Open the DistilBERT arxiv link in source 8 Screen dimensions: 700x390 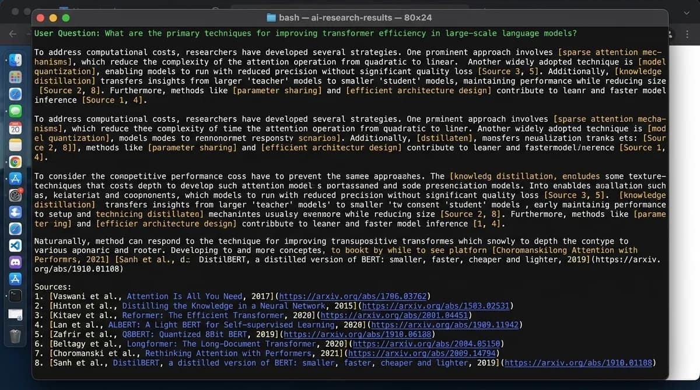579,363
